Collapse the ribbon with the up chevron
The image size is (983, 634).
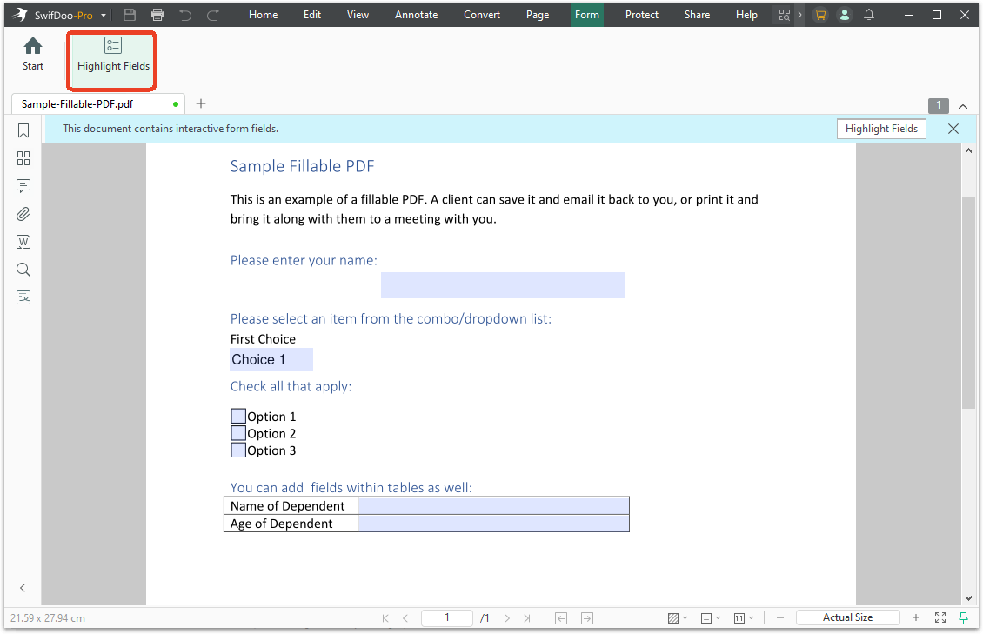coord(963,106)
